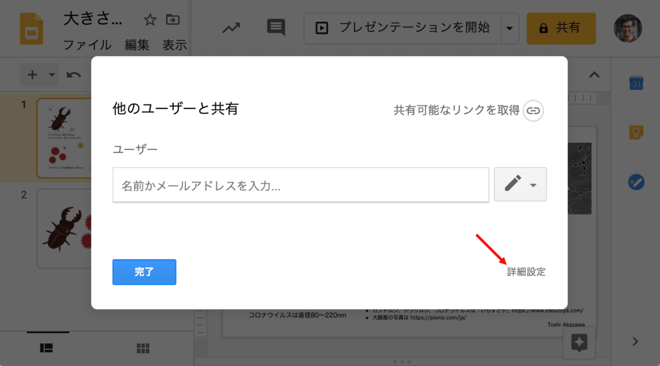Open the user account avatar
This screenshot has height=366, width=660.
628,28
